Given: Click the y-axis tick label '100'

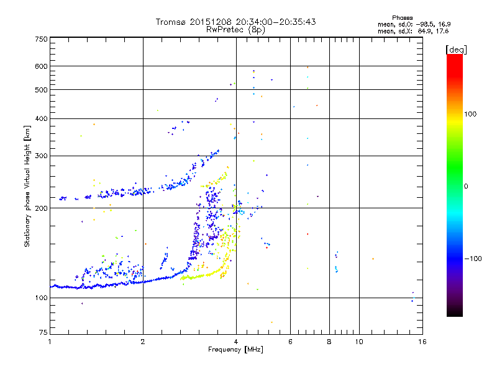Looking at the screenshot, I should 41,298.
